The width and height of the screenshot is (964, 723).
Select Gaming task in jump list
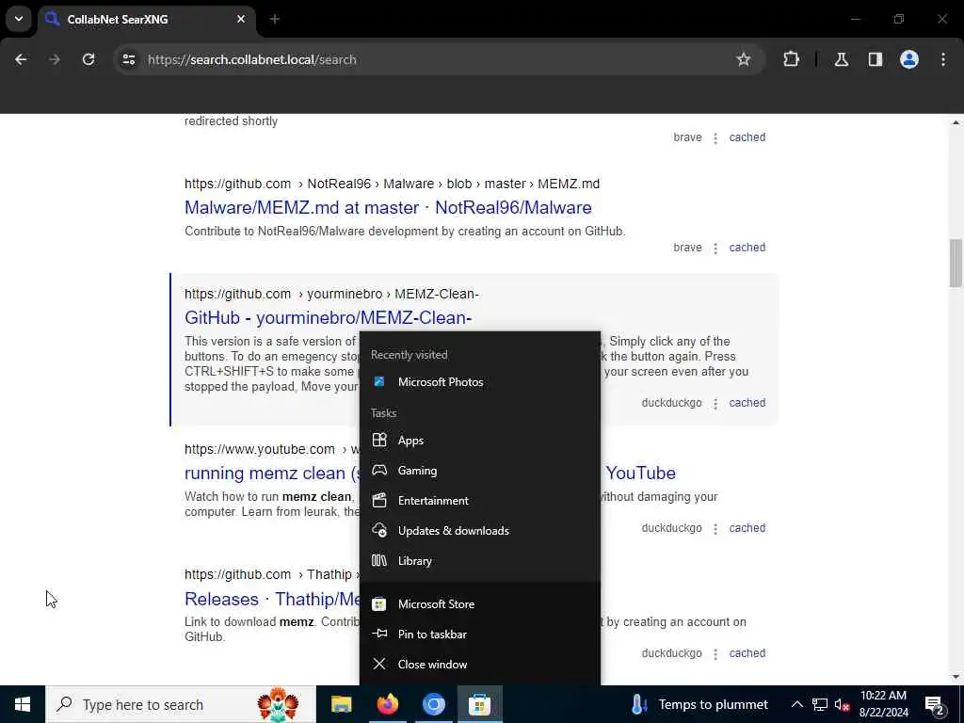(479, 471)
